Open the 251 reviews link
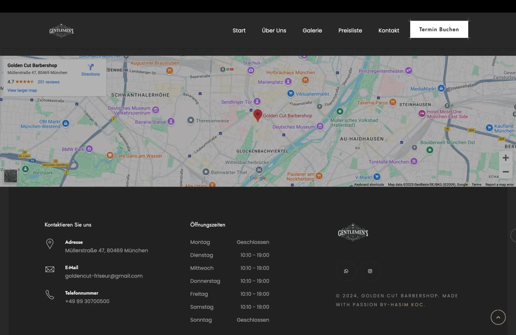 pos(49,82)
